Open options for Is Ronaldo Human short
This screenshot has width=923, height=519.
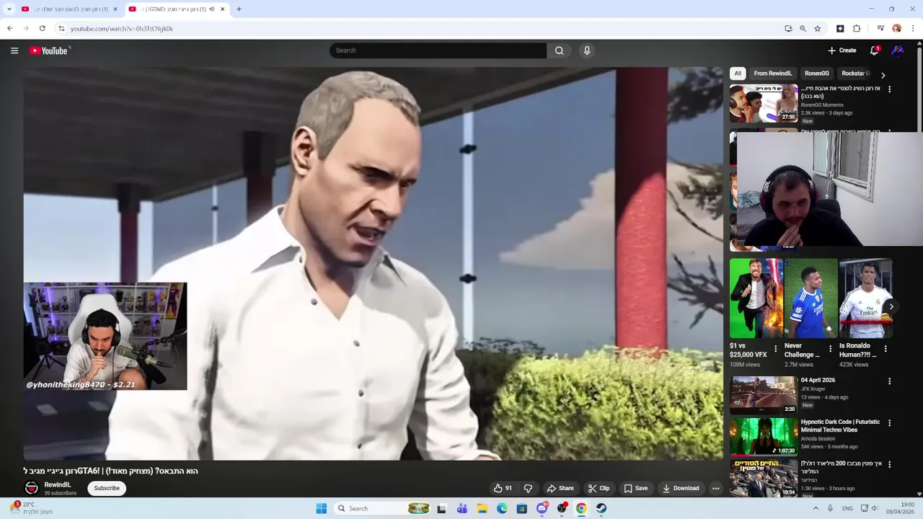[886, 349]
